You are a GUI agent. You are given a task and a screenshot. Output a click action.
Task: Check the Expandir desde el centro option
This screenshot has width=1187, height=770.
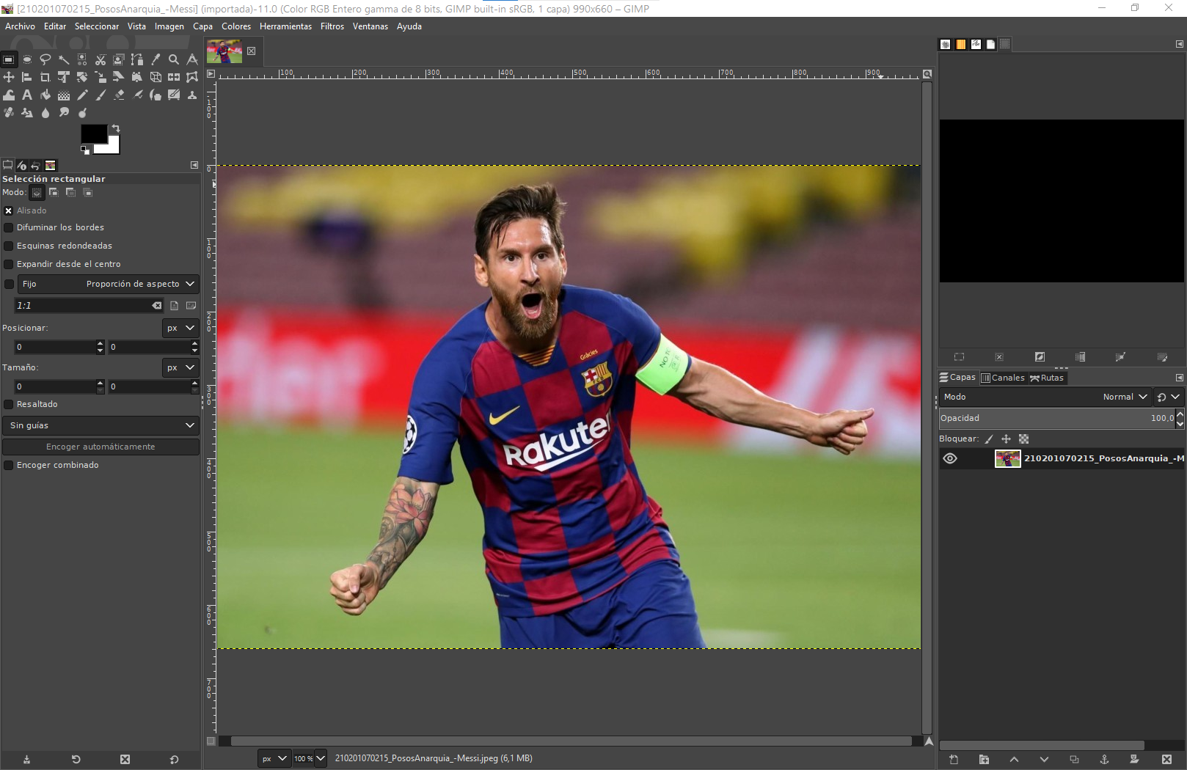pos(10,264)
